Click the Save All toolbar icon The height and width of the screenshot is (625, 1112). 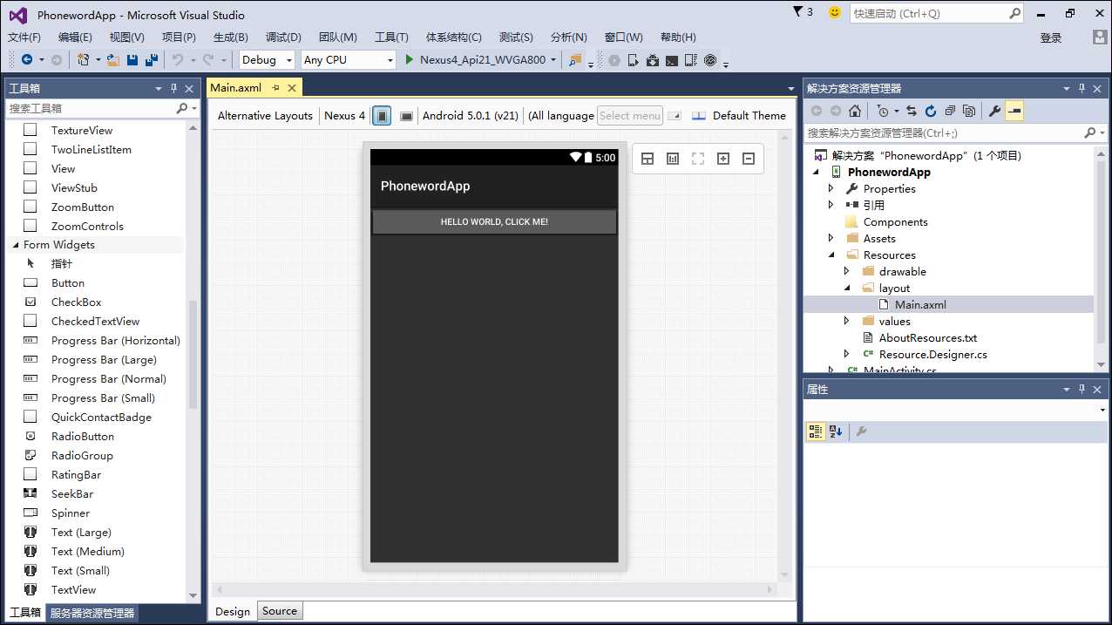point(152,60)
